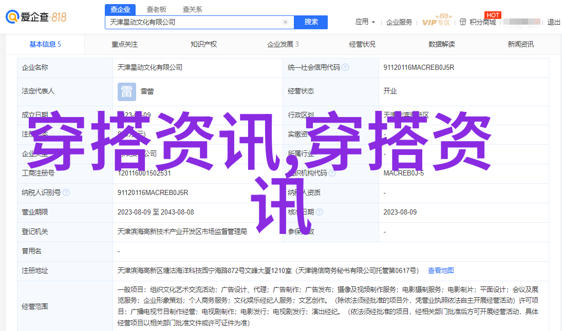Click the 经营范围 row label

35,306
